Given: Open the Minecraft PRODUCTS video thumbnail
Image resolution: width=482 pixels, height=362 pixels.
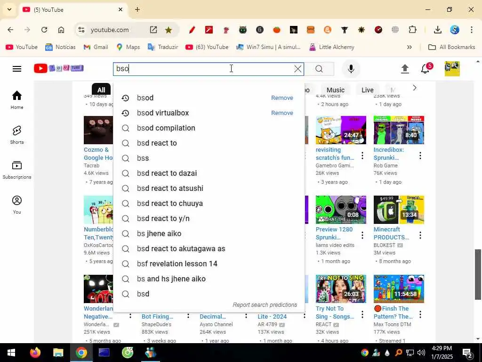Looking at the screenshot, I should 399,210.
